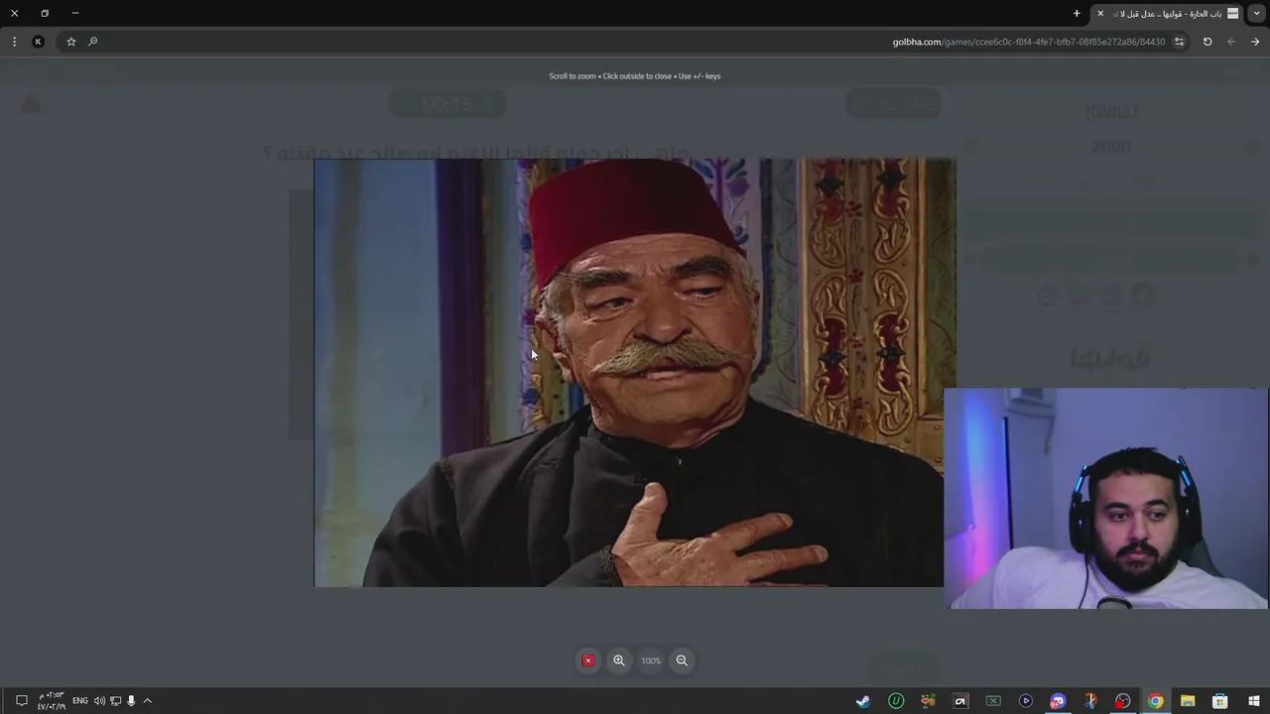Click the zoomed image of the man
The width and height of the screenshot is (1270, 714).
coord(635,373)
